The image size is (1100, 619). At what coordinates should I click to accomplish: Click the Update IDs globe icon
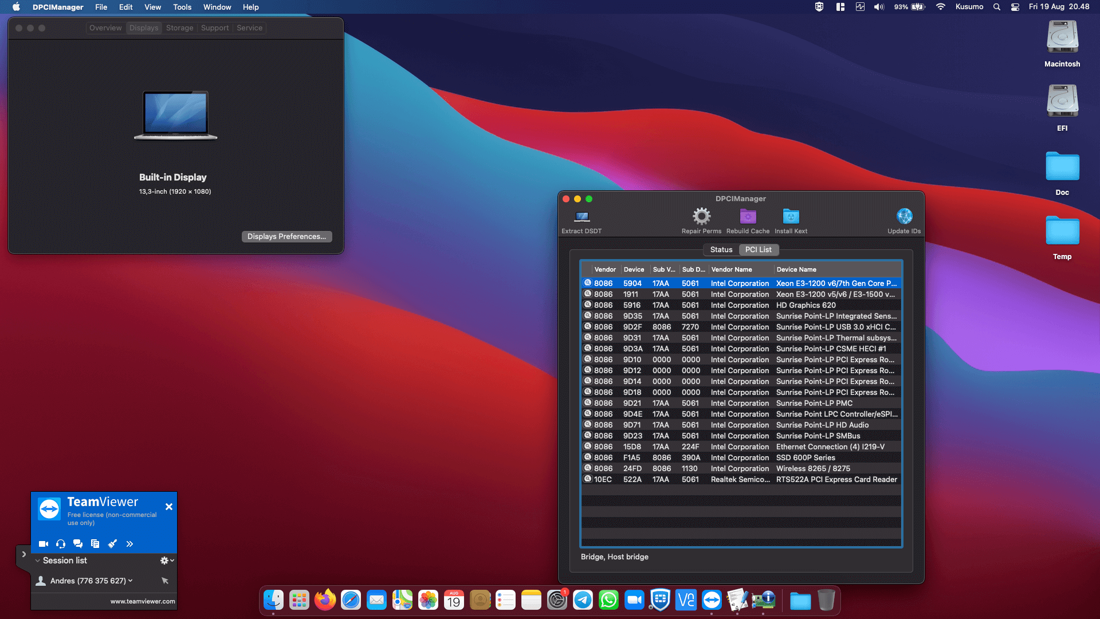(x=904, y=217)
